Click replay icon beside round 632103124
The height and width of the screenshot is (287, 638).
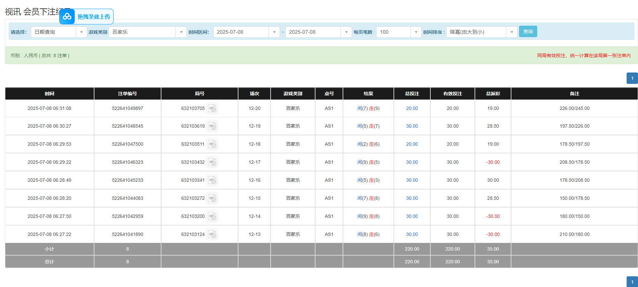(212, 235)
